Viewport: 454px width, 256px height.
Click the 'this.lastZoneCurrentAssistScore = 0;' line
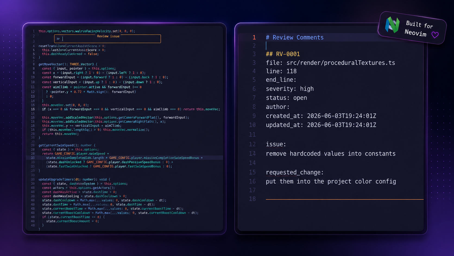74,50
